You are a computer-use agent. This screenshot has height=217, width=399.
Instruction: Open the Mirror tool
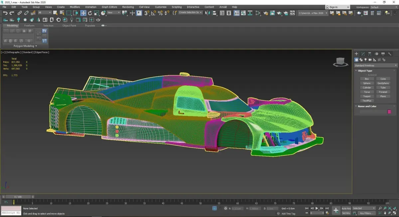[x=207, y=13]
